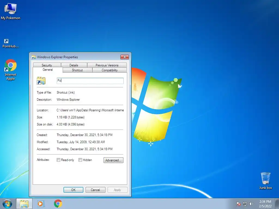279x209 pixels.
Task: Open Advanced attributes dialog
Action: pyautogui.click(x=113, y=160)
